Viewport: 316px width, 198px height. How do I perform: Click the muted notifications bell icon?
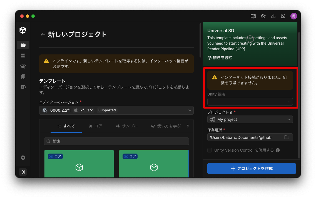click(283, 16)
